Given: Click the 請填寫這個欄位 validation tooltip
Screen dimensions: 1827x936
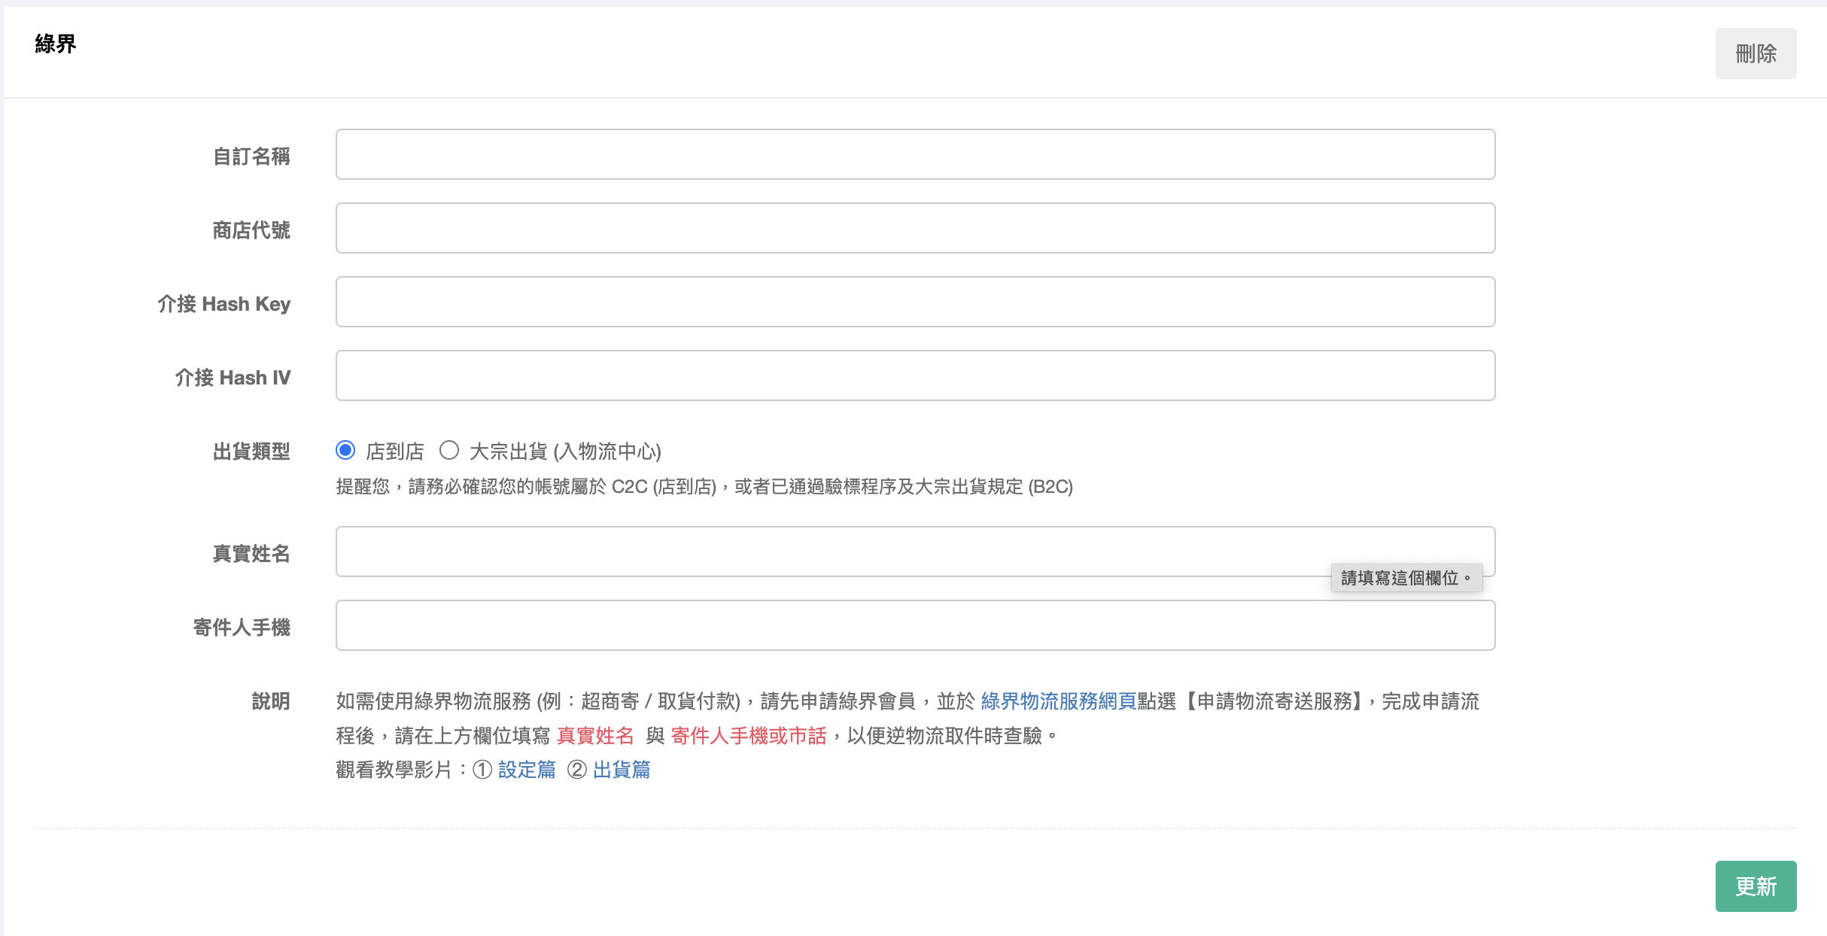Looking at the screenshot, I should tap(1406, 578).
